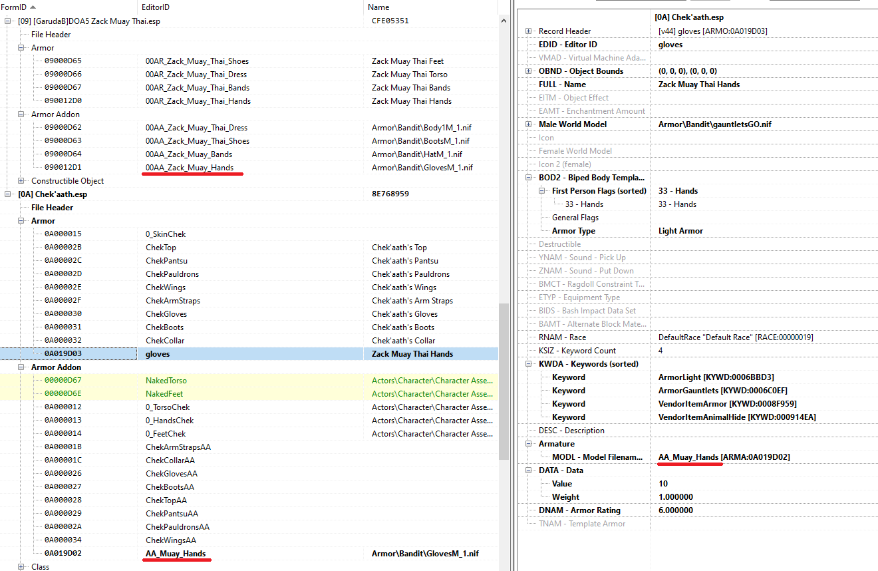The width and height of the screenshot is (878, 571).
Task: Select the ChekPantsu armor record
Action: 249,261
